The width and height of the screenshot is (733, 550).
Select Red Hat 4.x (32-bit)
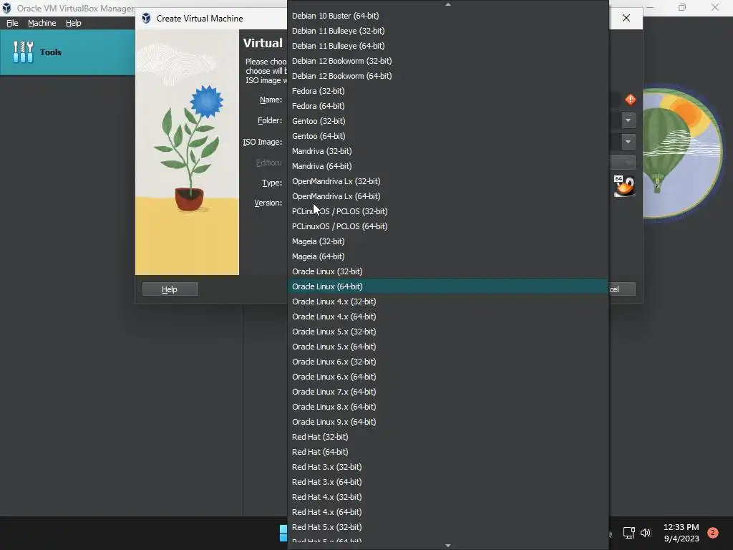pos(448,497)
